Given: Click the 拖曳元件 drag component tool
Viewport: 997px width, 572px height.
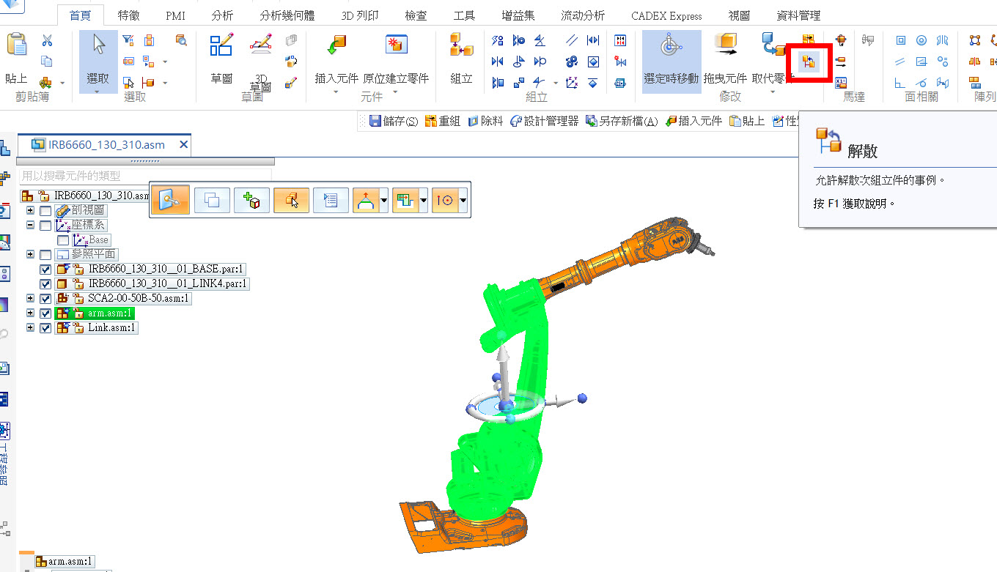Looking at the screenshot, I should [725, 45].
